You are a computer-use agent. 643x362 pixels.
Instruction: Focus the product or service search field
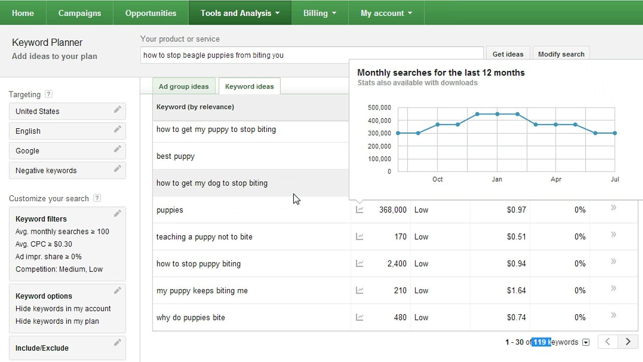[x=312, y=55]
